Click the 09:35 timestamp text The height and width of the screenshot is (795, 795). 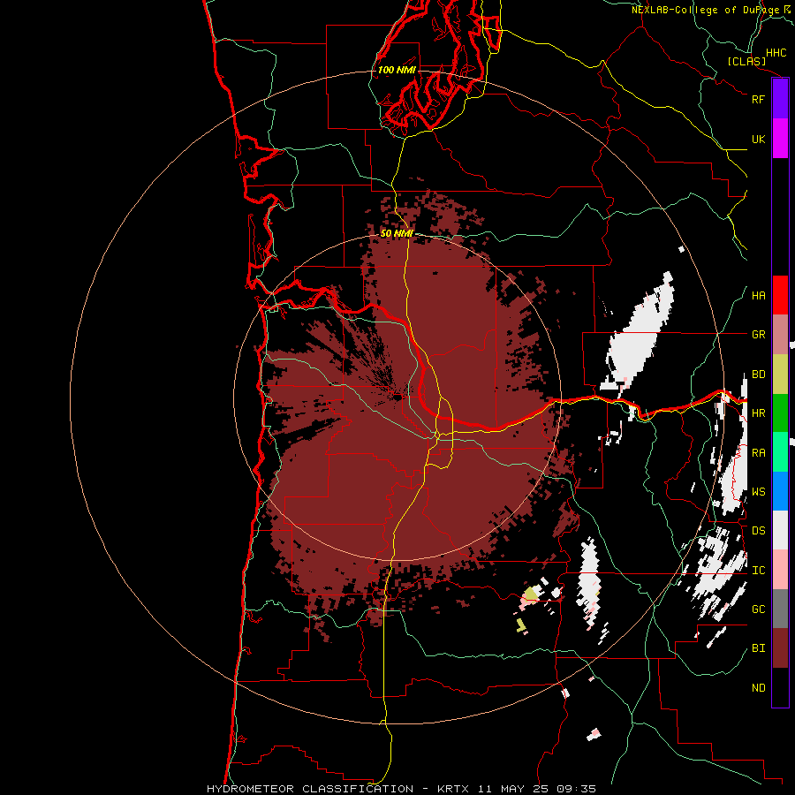coord(575,789)
